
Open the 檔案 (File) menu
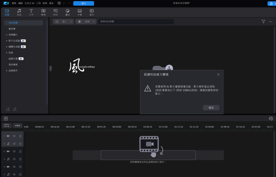[x=14, y=3]
